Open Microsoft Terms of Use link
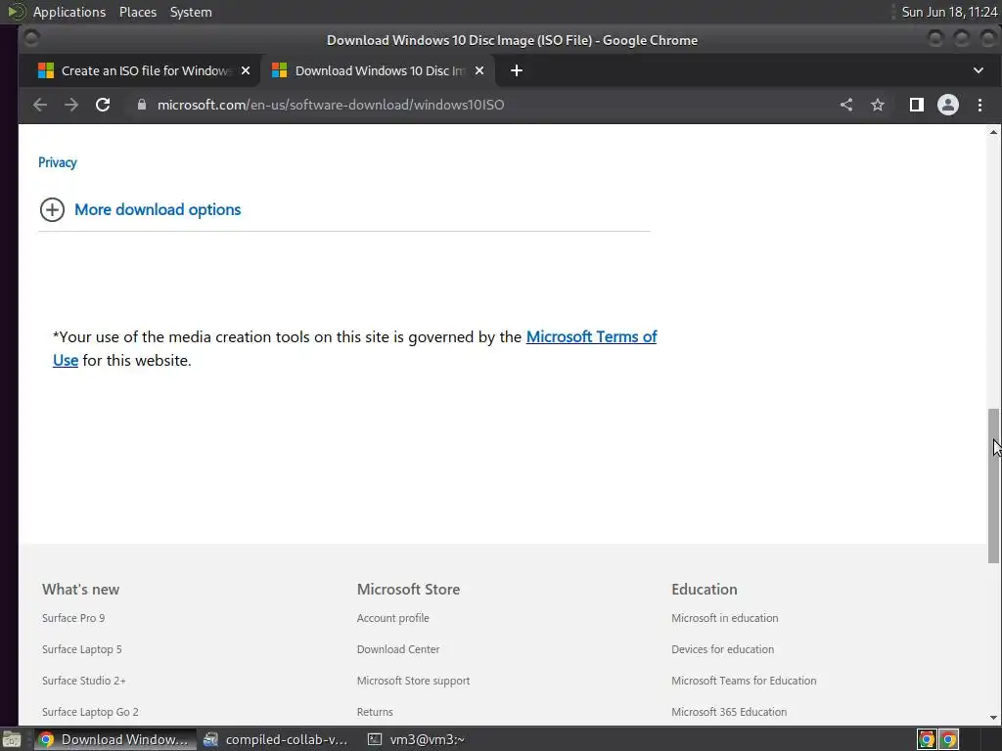 pyautogui.click(x=591, y=336)
